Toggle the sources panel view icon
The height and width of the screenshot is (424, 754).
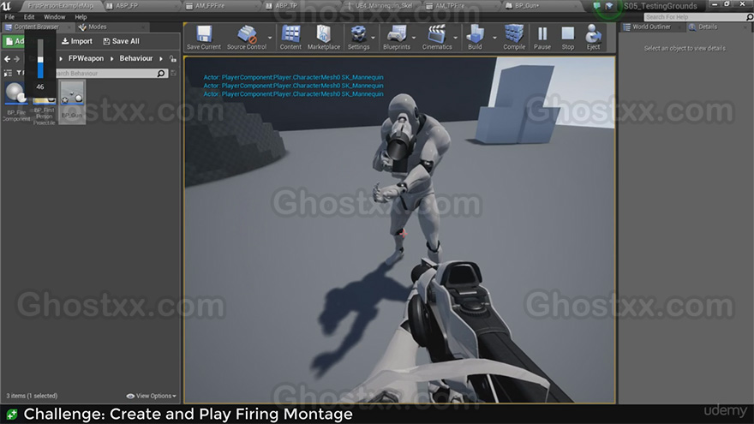point(8,73)
